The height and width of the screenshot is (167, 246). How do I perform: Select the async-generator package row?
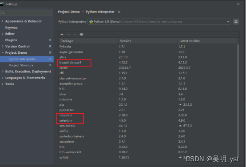[x=148, y=52]
